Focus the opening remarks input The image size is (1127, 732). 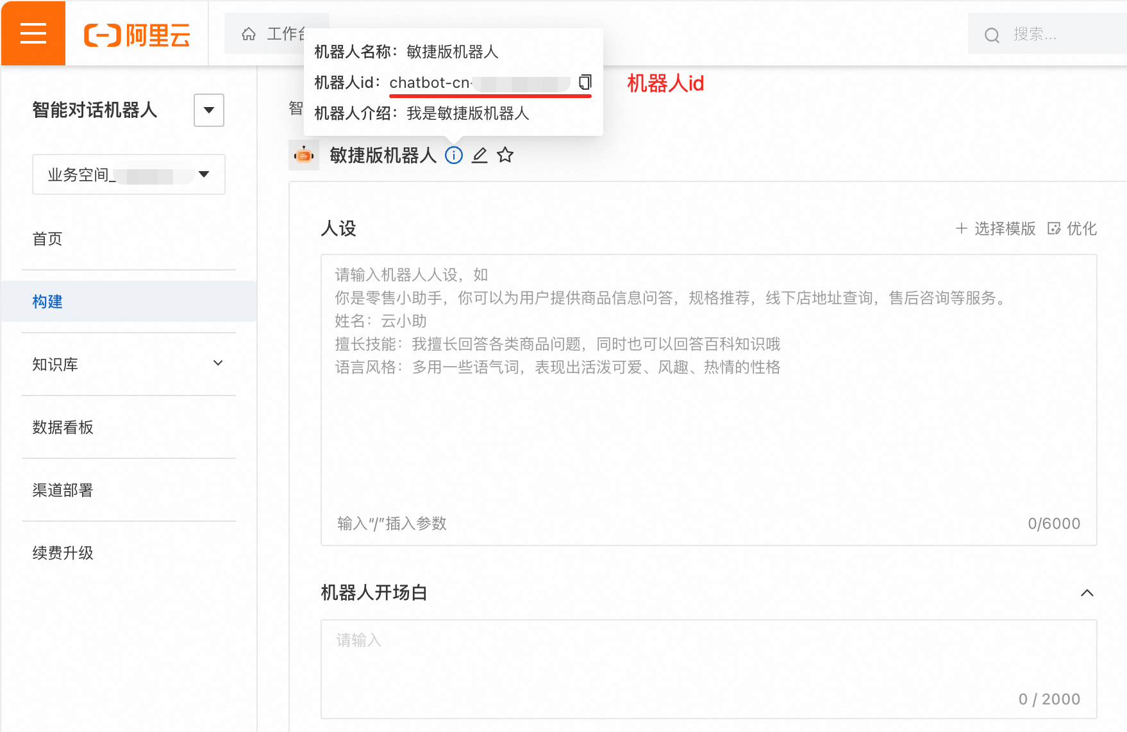709,669
